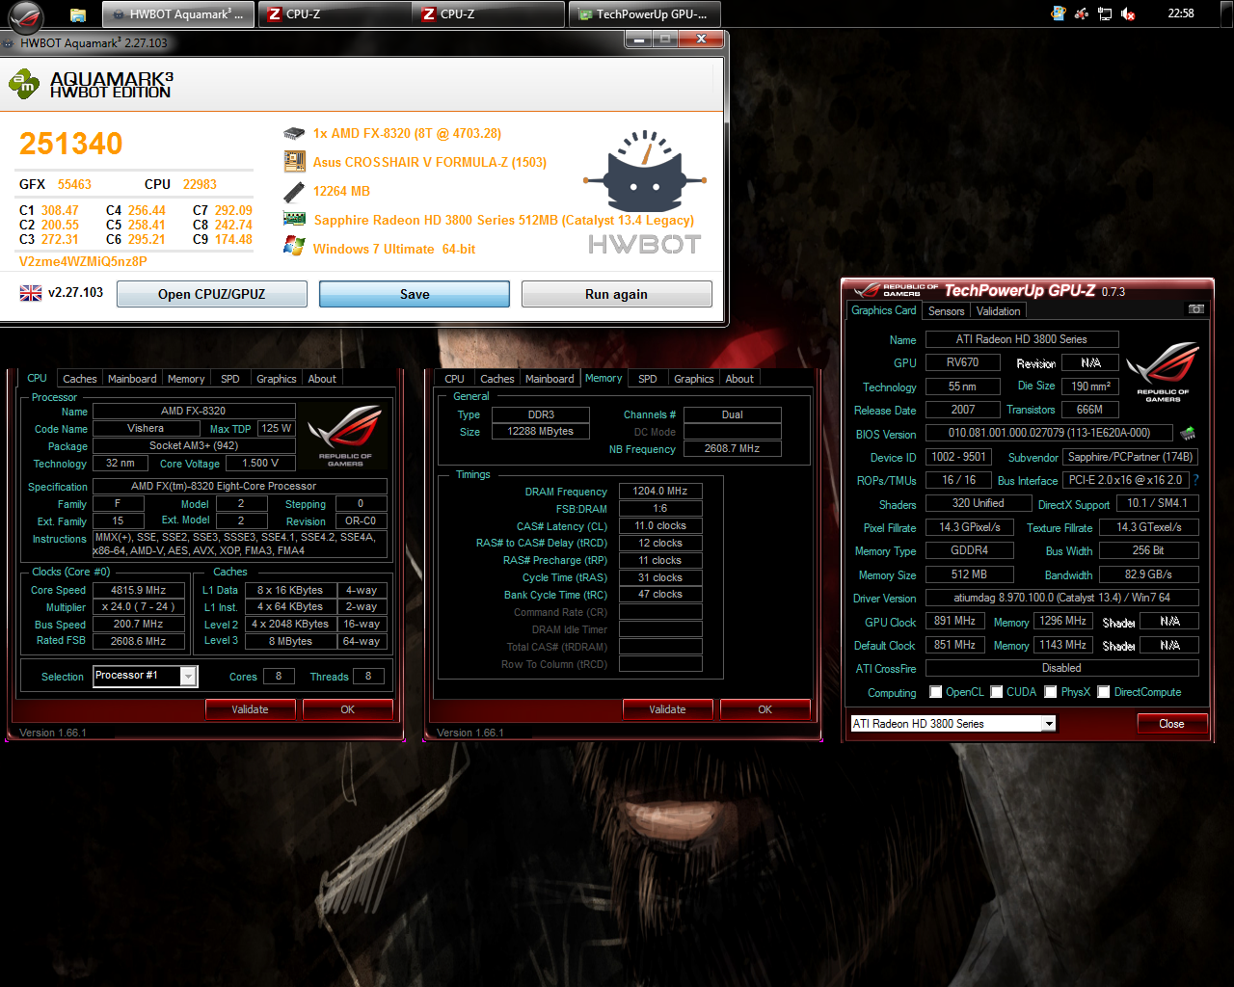This screenshot has width=1234, height=987.
Task: Click GPU-Z Name field ATI Radeon HD 3800
Action: click(x=1022, y=339)
